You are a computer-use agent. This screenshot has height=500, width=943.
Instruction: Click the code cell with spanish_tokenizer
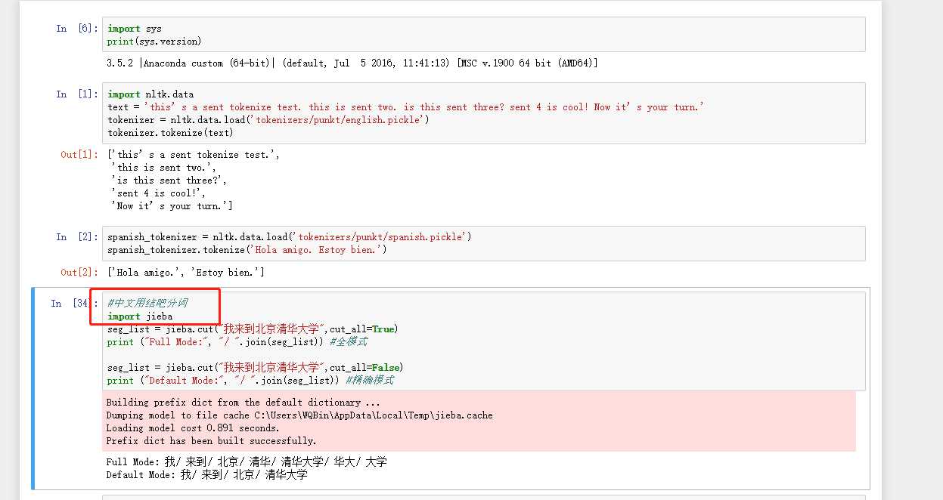(483, 243)
